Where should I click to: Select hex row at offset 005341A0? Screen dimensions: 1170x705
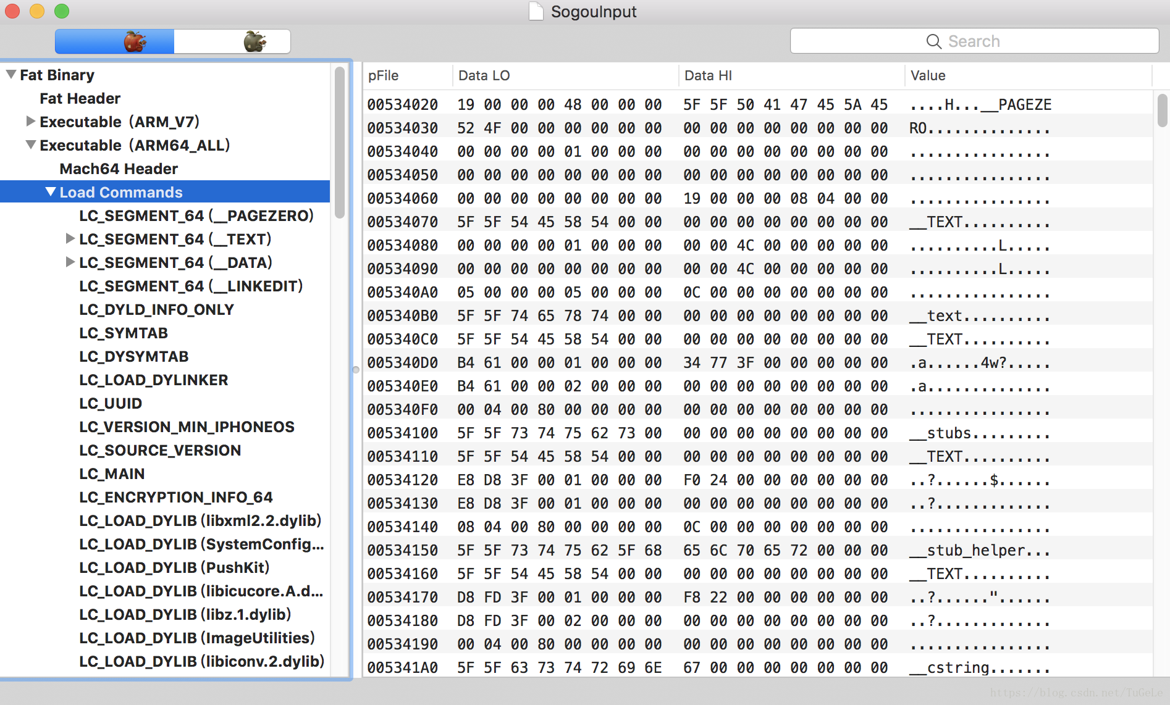pos(757,667)
